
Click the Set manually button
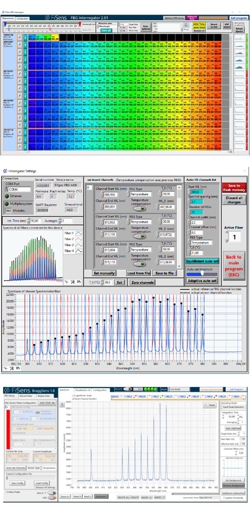(x=104, y=273)
